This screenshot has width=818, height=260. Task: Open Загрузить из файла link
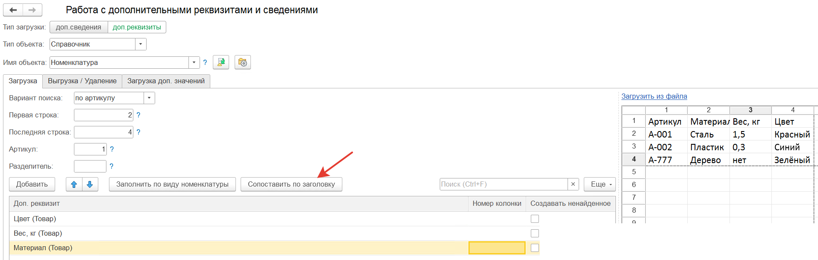click(654, 96)
